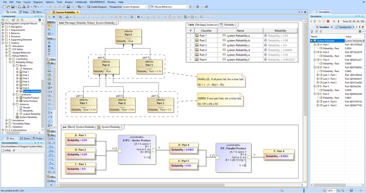Image resolution: width=366 pixels, height=193 pixels.
Task: Click the gear options icon in the Containment panel
Action: [39, 20]
